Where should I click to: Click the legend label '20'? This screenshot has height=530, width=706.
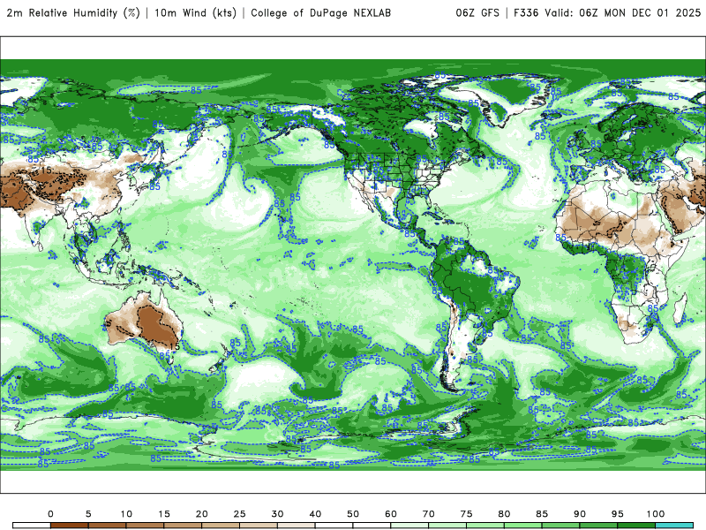202,514
